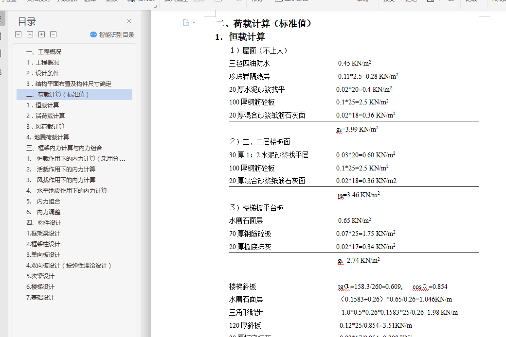Viewport: 506px width, 337px height.
Task: Open 3. 风载作用下的内力计算 entry
Action: [x=61, y=180]
